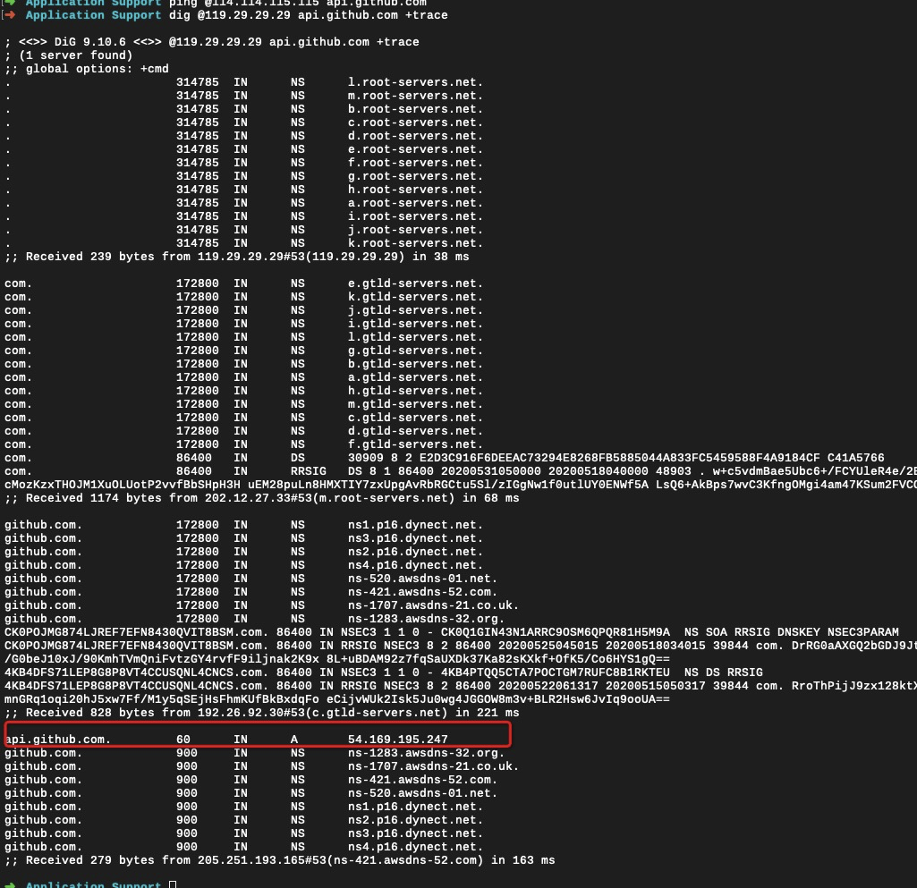Select ns-421.awsdns-52.com. with TTL 172800
This screenshot has height=888, width=917.
click(422, 592)
